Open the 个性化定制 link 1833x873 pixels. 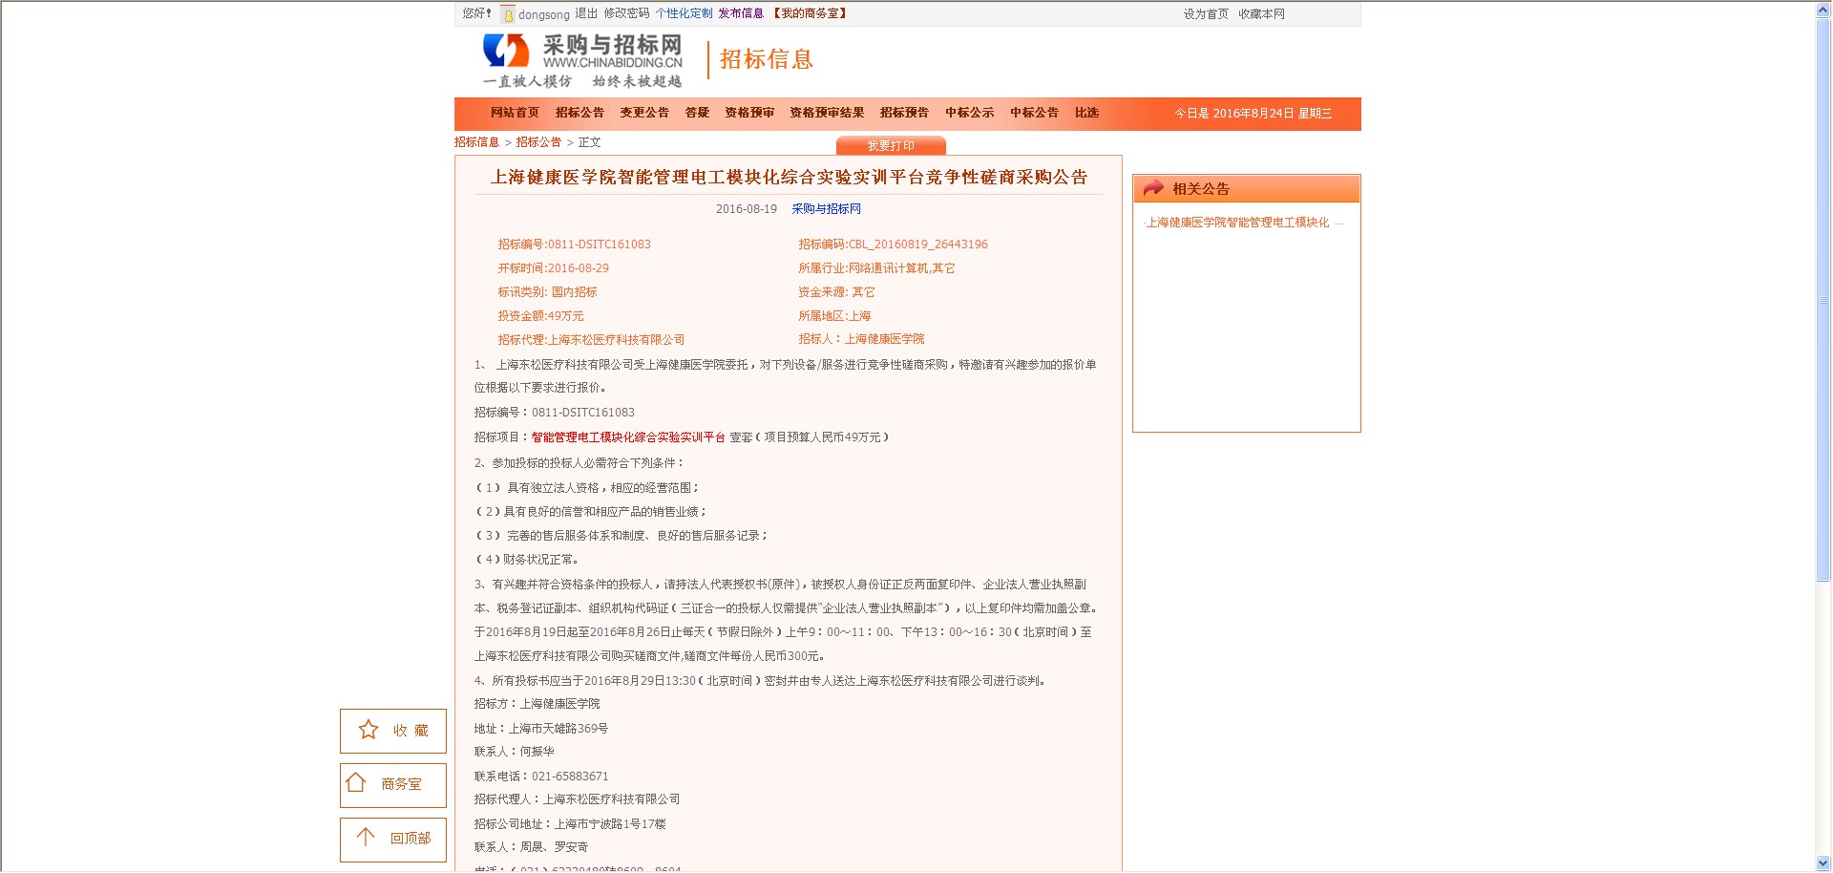[x=684, y=13]
